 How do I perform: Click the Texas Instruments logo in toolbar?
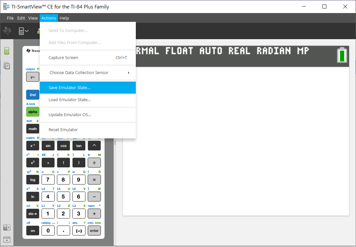click(7, 31)
